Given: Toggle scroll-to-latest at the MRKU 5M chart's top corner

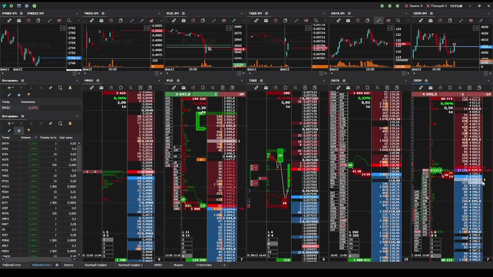Looking at the screenshot, I should coord(147,28).
